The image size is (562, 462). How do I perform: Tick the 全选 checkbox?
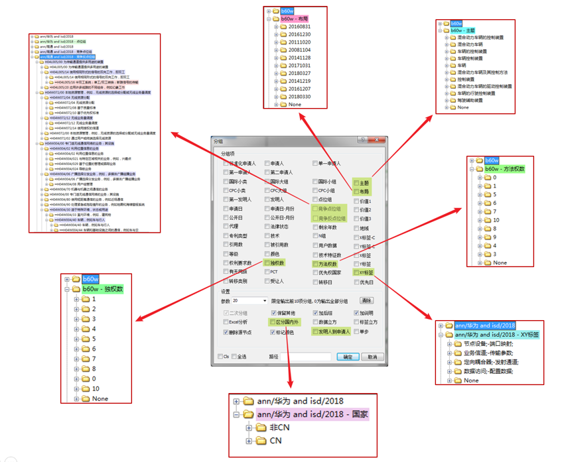(x=233, y=357)
